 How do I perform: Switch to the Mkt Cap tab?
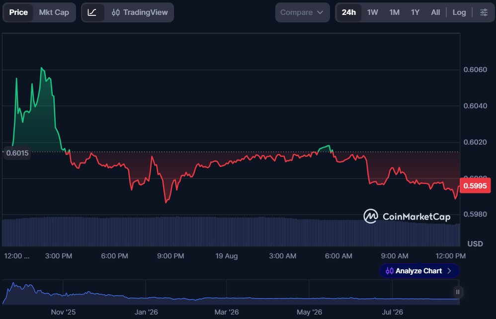(54, 12)
